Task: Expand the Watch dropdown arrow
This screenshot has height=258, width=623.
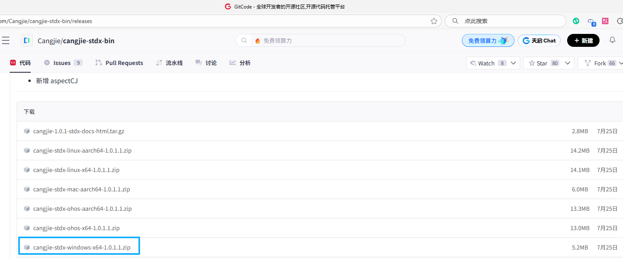Action: click(x=514, y=63)
